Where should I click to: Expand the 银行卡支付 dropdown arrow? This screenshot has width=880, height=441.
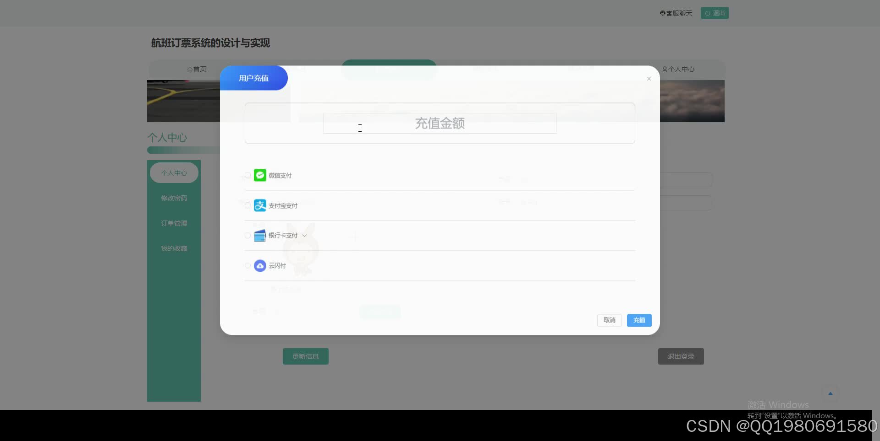tap(304, 235)
